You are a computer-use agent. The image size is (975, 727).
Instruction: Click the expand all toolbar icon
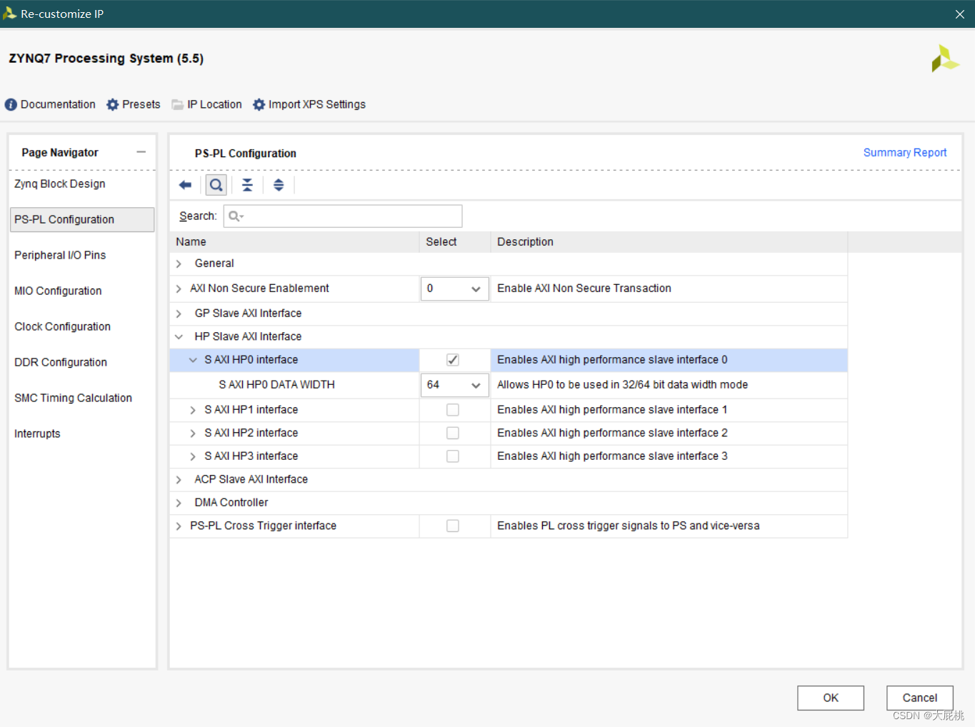coord(279,186)
